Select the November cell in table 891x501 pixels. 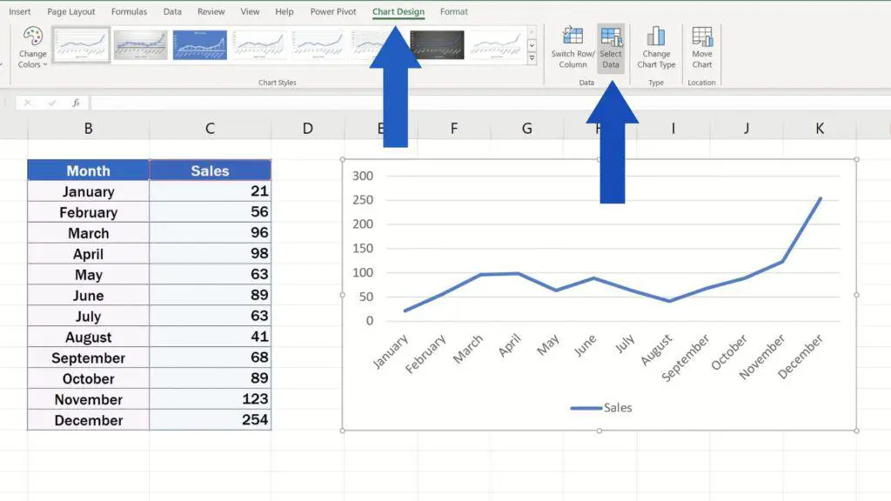tap(88, 399)
